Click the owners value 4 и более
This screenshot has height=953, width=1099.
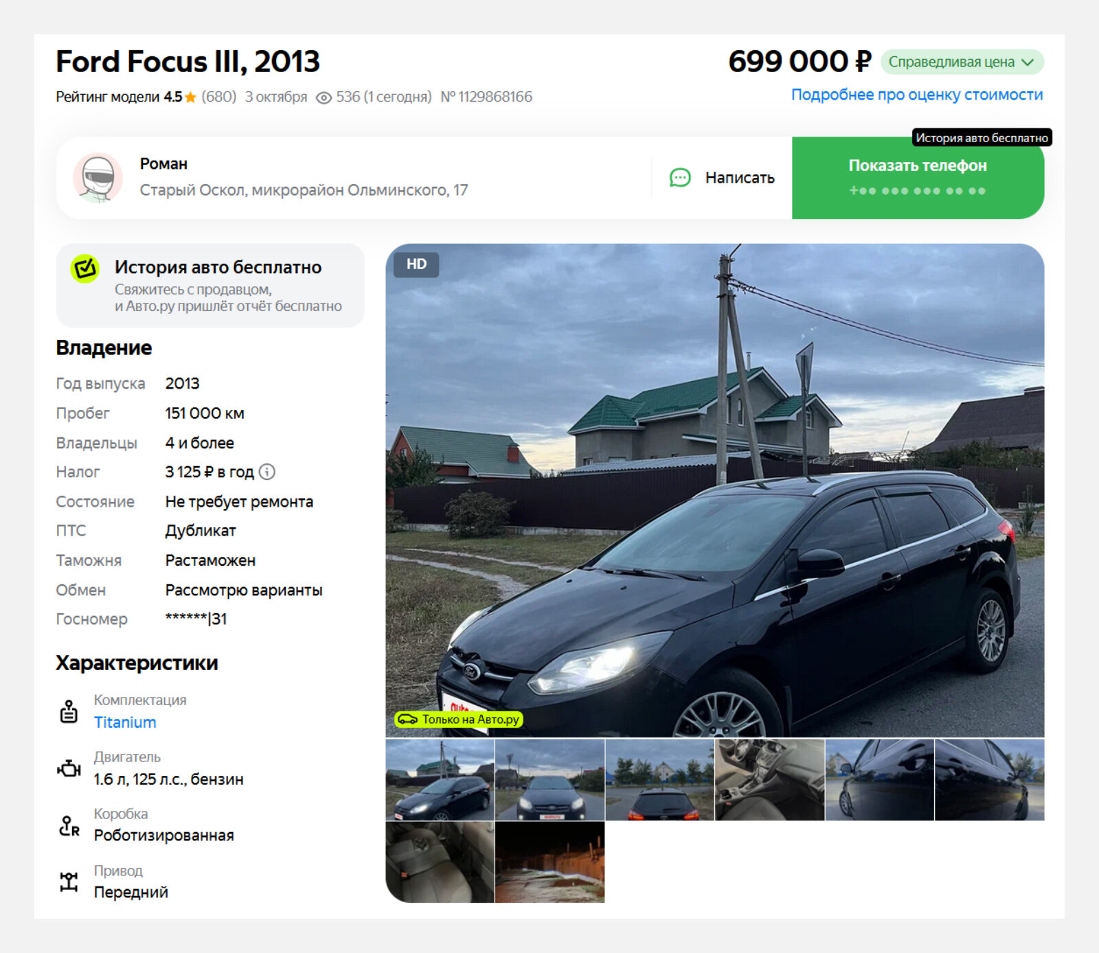click(x=200, y=443)
